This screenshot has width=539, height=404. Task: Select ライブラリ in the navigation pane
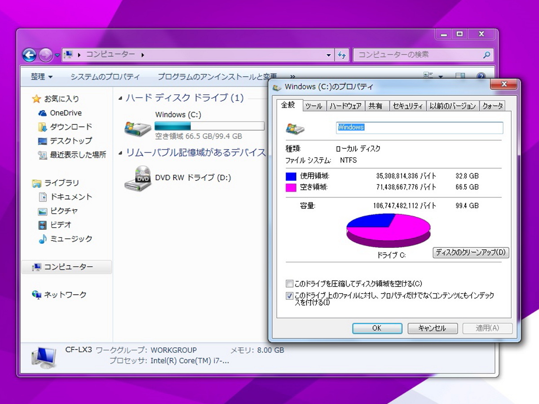(62, 183)
